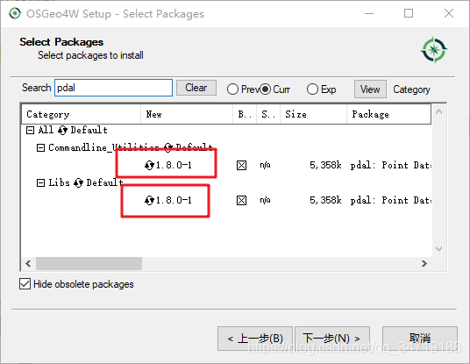470x364 pixels.
Task: Collapse the Libs tree node
Action: [x=40, y=182]
